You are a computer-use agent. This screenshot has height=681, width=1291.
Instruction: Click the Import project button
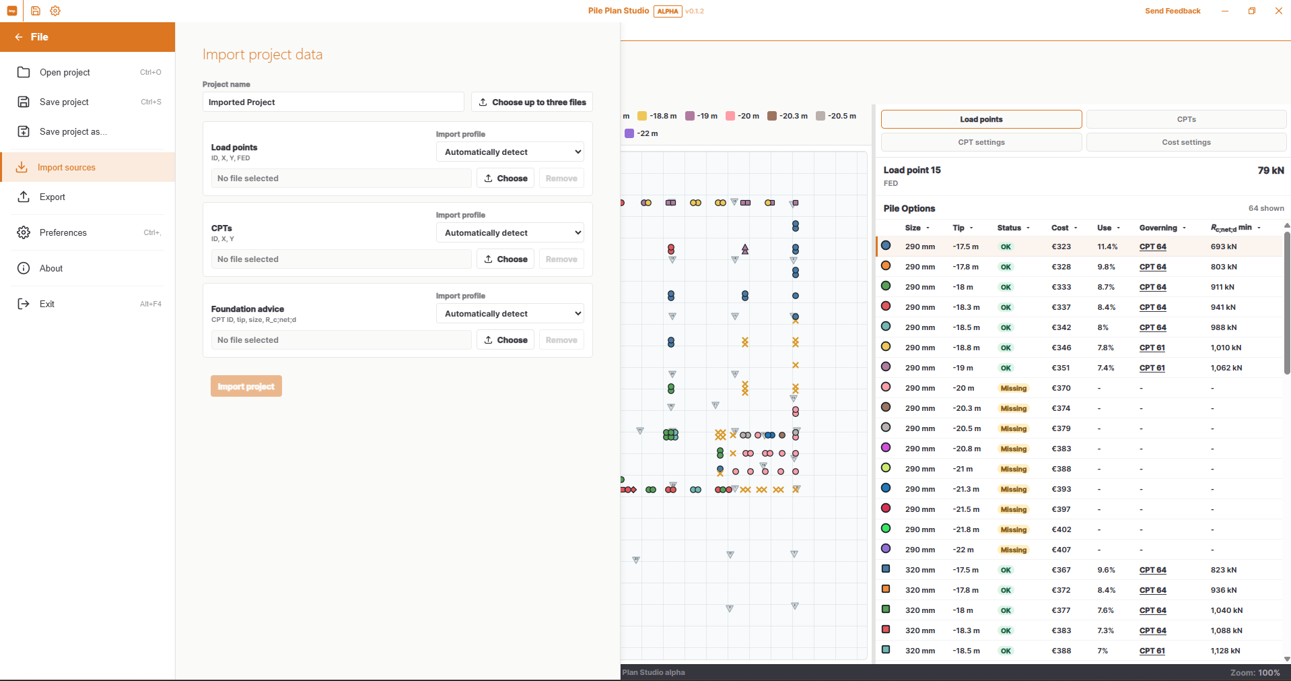[x=246, y=386]
